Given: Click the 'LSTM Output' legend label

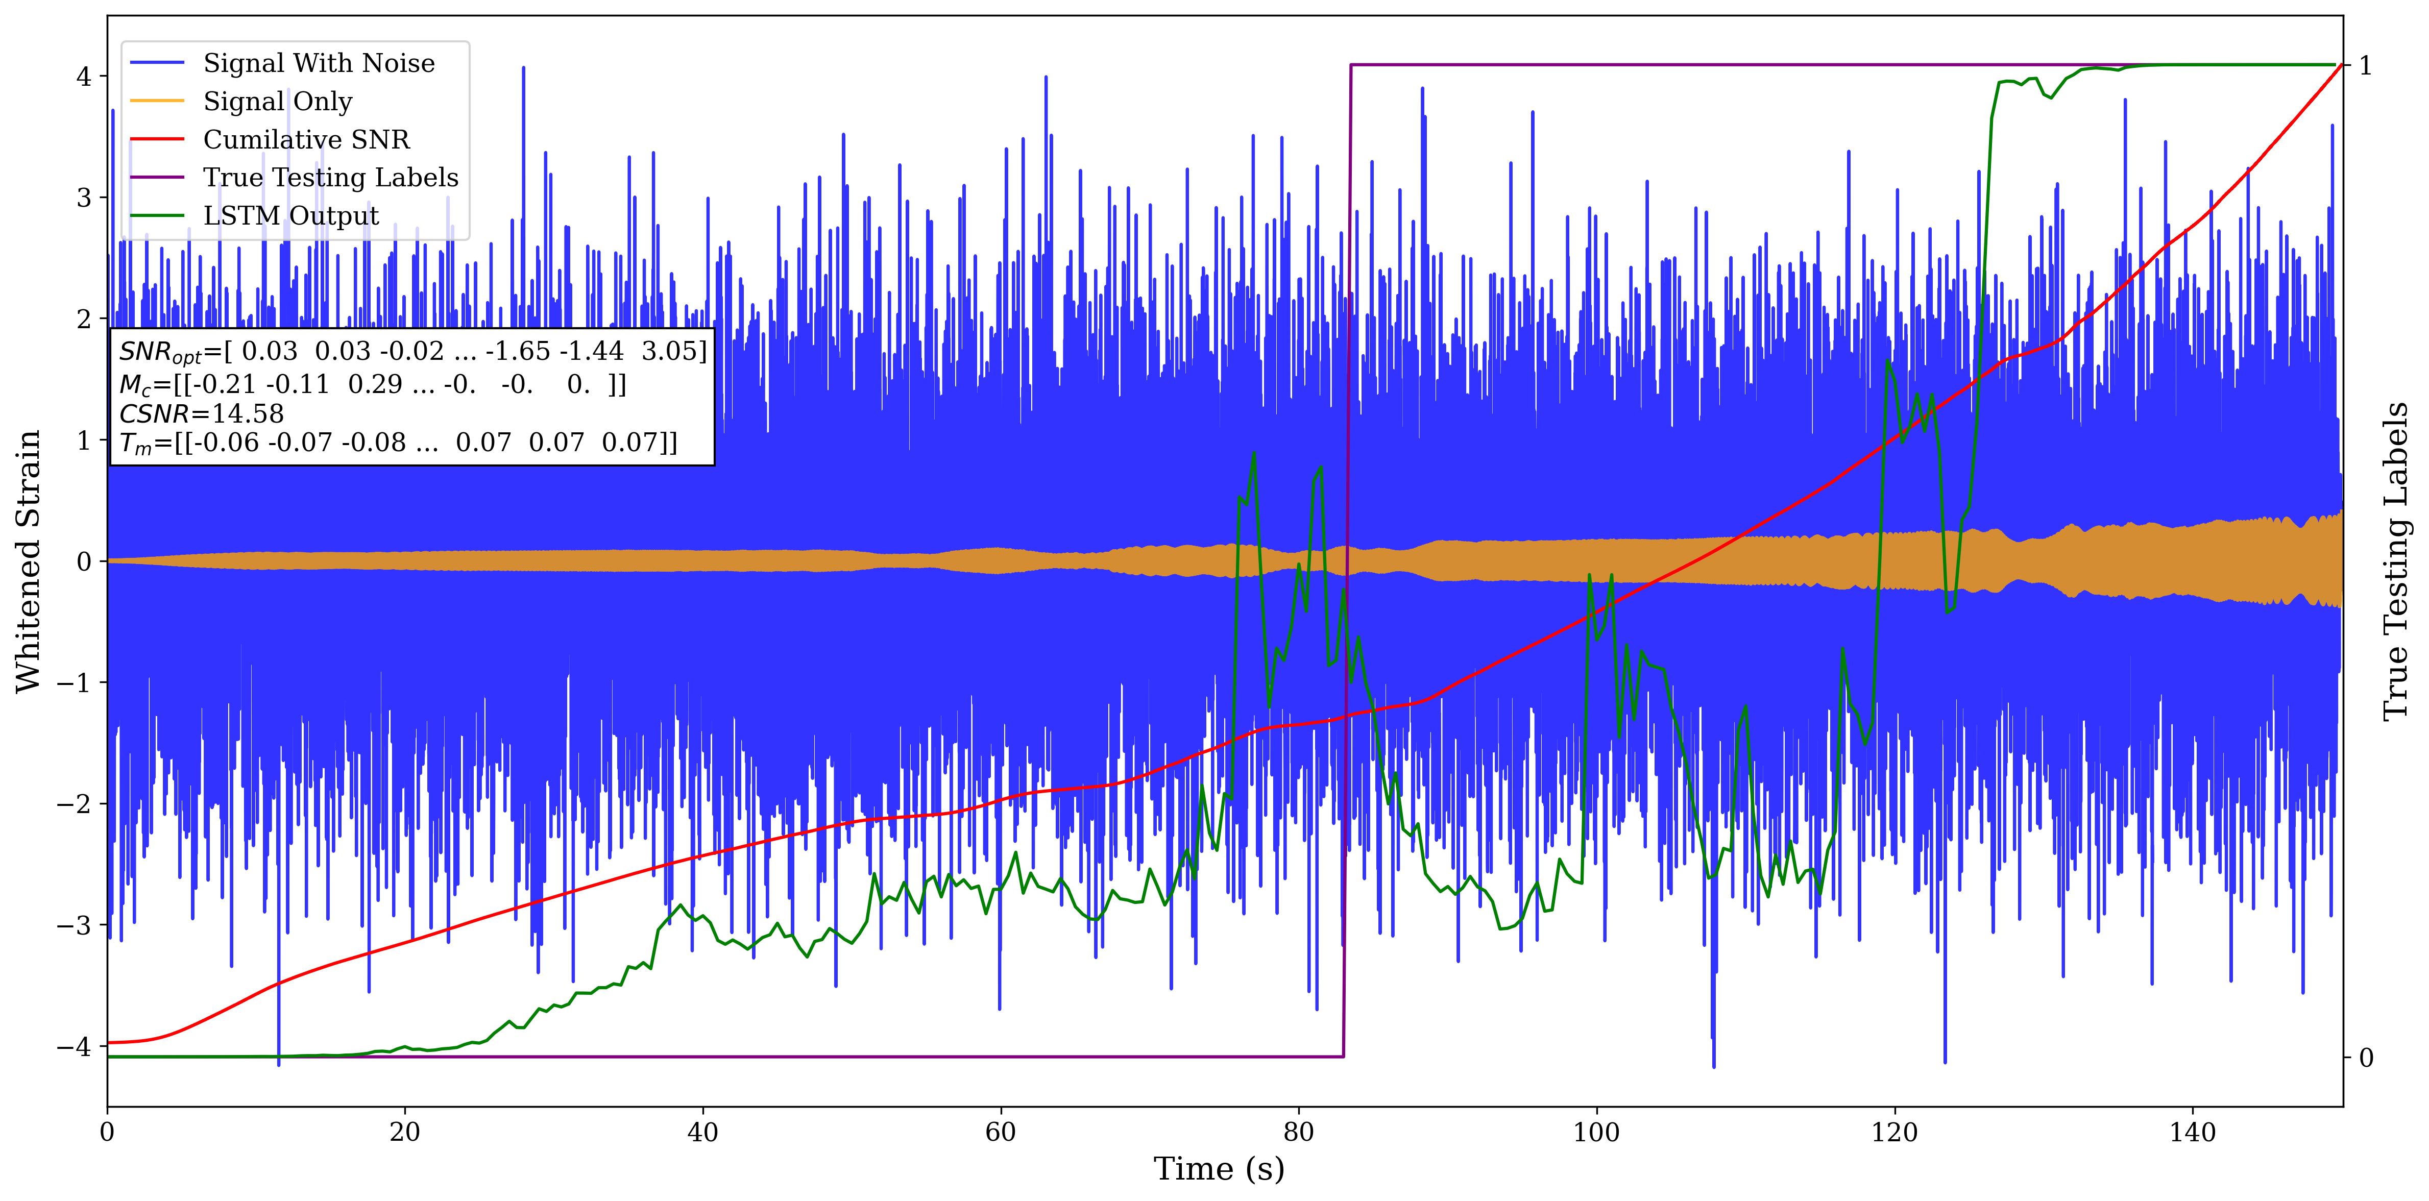Looking at the screenshot, I should click(x=290, y=216).
